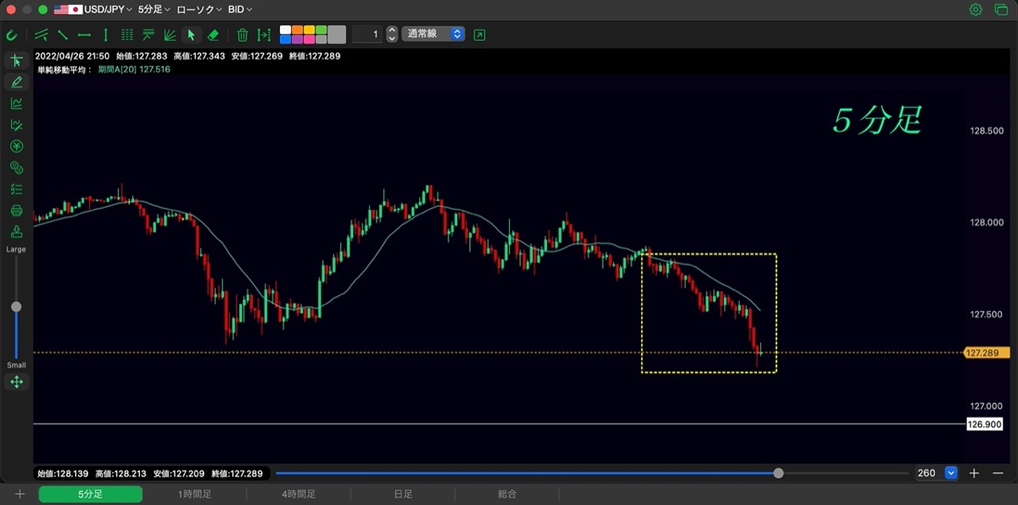
Task: Switch to the 1時間足 tab
Action: (194, 494)
